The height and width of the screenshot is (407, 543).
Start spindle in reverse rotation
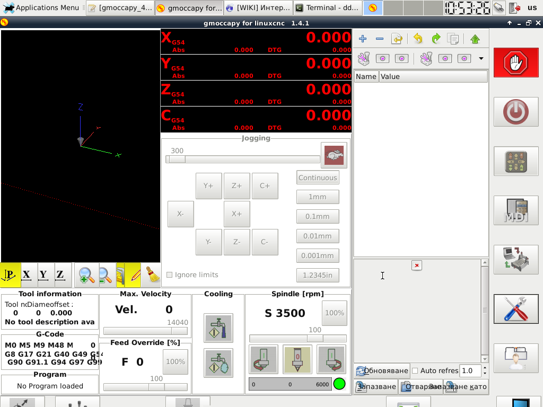[264, 359]
